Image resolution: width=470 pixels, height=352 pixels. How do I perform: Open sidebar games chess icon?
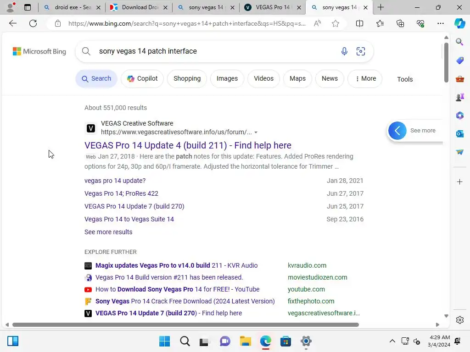459,97
